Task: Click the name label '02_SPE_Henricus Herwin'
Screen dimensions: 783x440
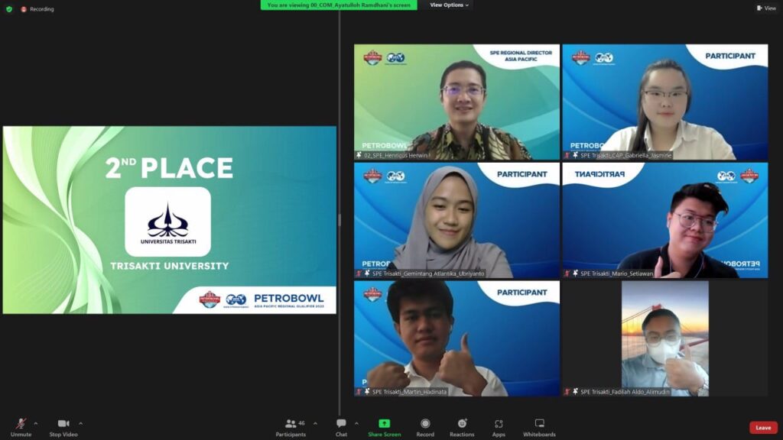Action: tap(396, 156)
